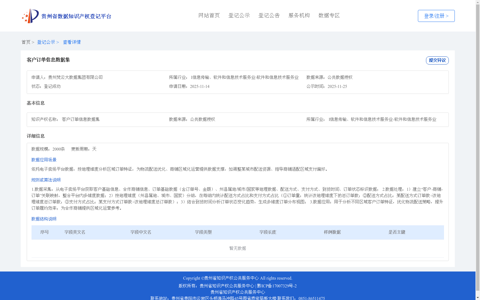Open the 网站首页 nav item
This screenshot has width=480, height=300.
(209, 15)
